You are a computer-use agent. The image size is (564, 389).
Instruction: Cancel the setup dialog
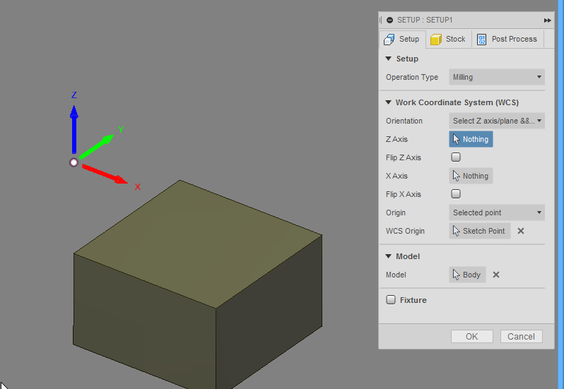coord(521,337)
